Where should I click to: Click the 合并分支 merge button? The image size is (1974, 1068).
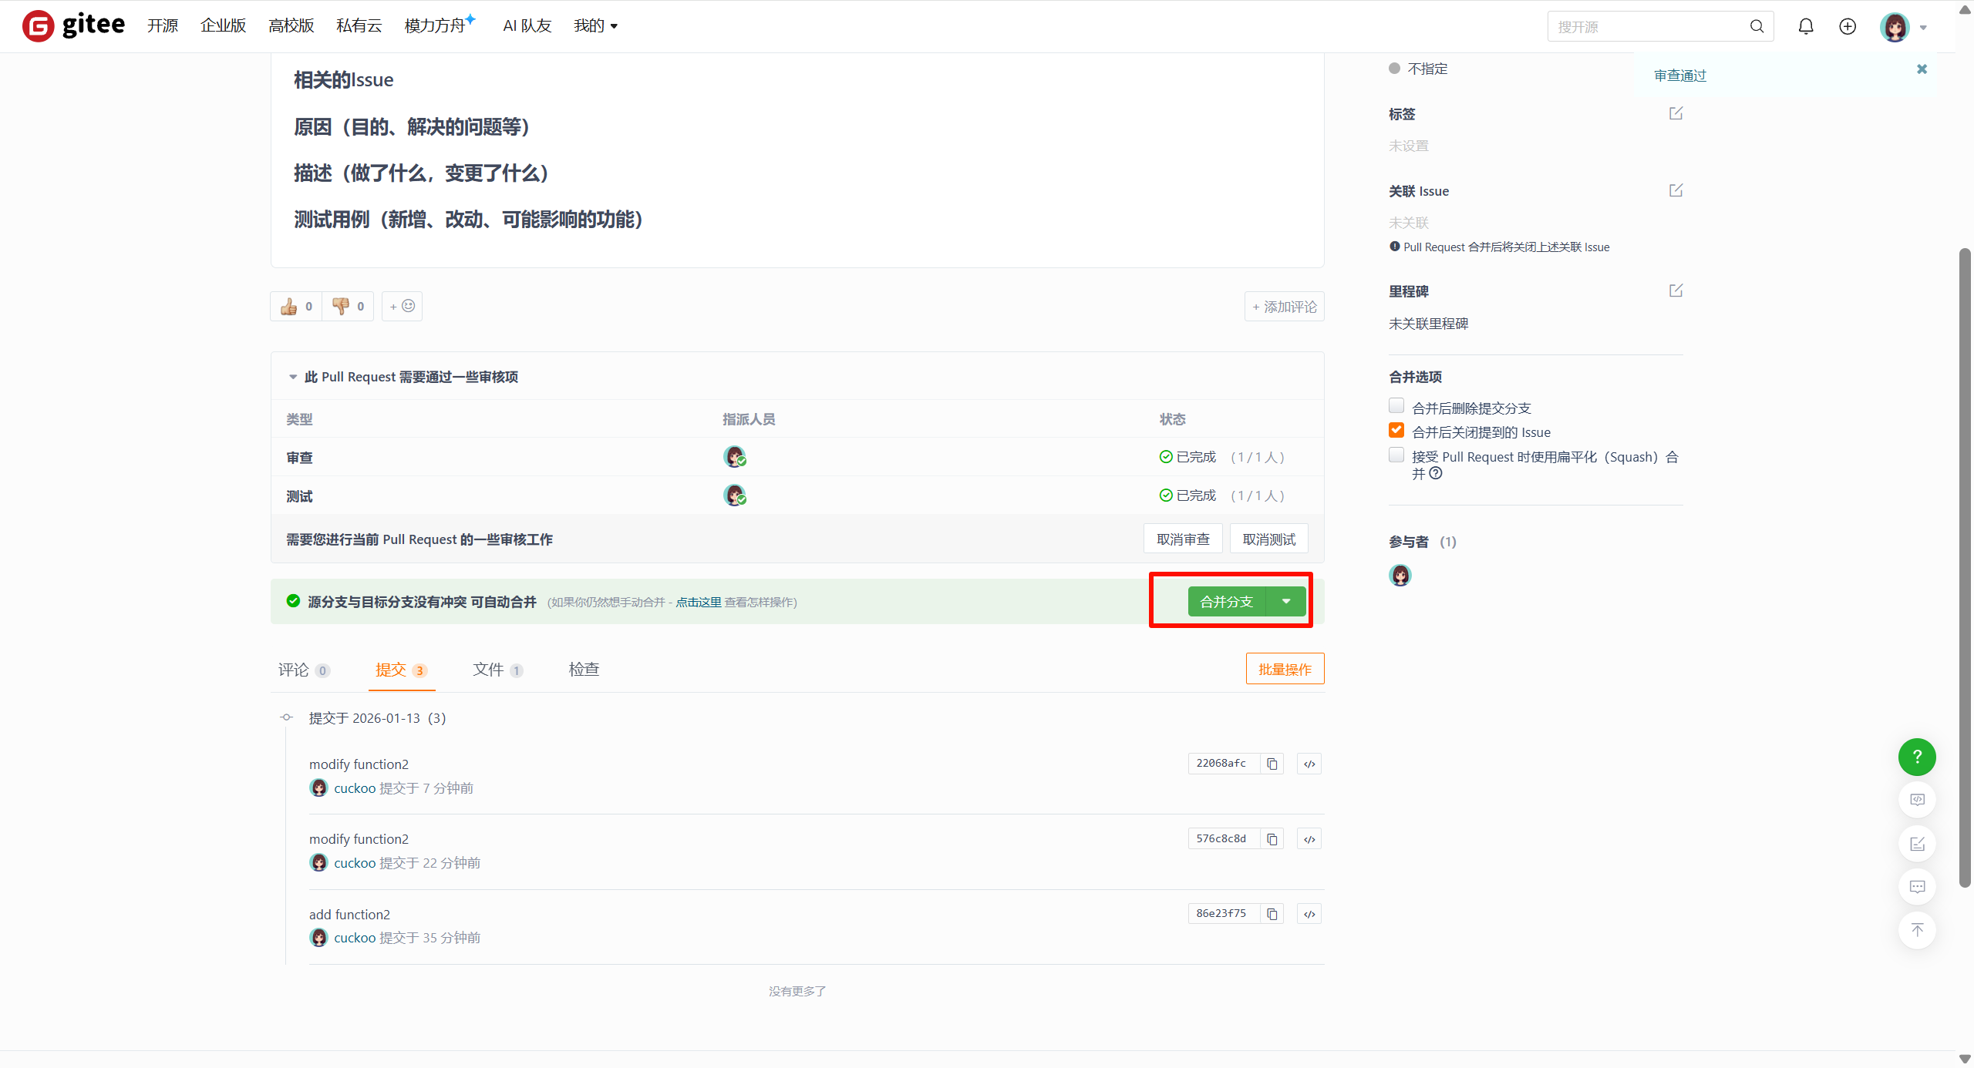pyautogui.click(x=1226, y=602)
